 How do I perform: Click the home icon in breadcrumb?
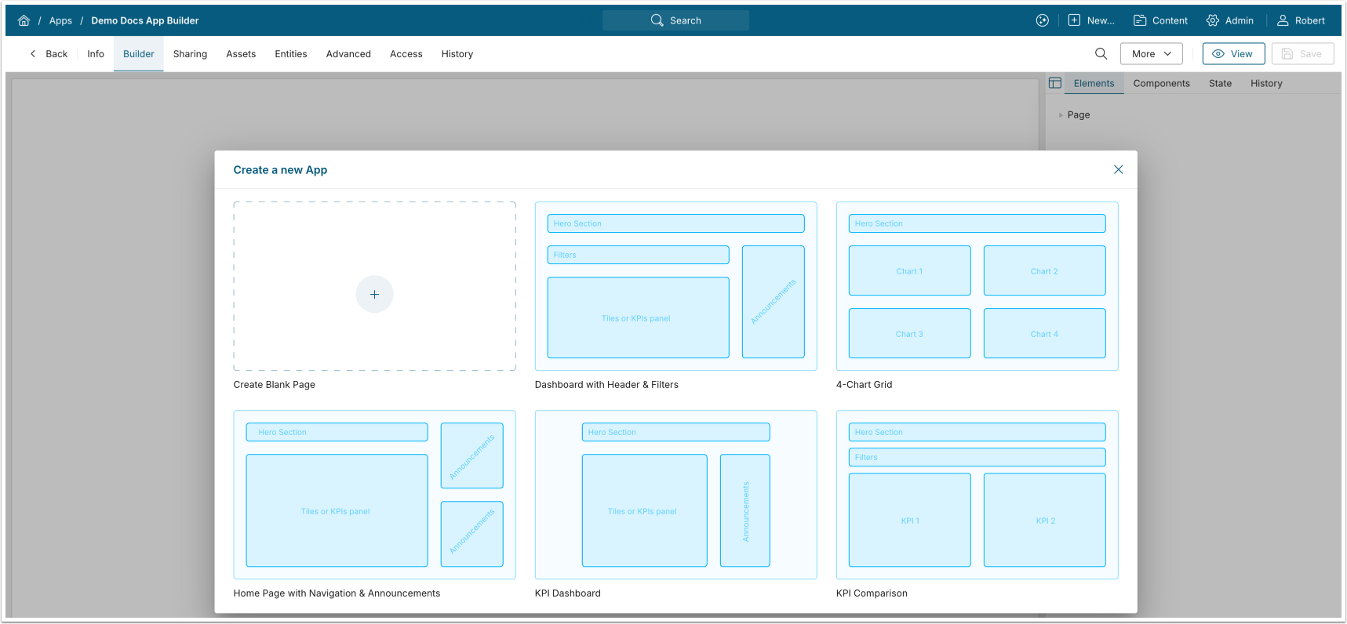(x=24, y=20)
